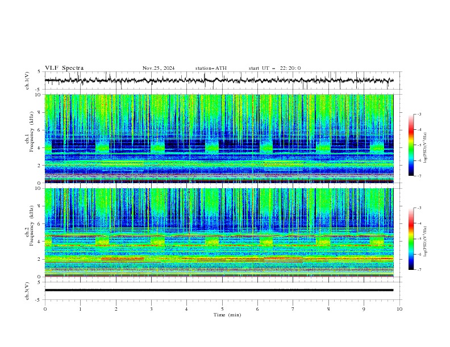450x347 pixels.
Task: Click time-axis tick label "6"
Action: coord(257,309)
